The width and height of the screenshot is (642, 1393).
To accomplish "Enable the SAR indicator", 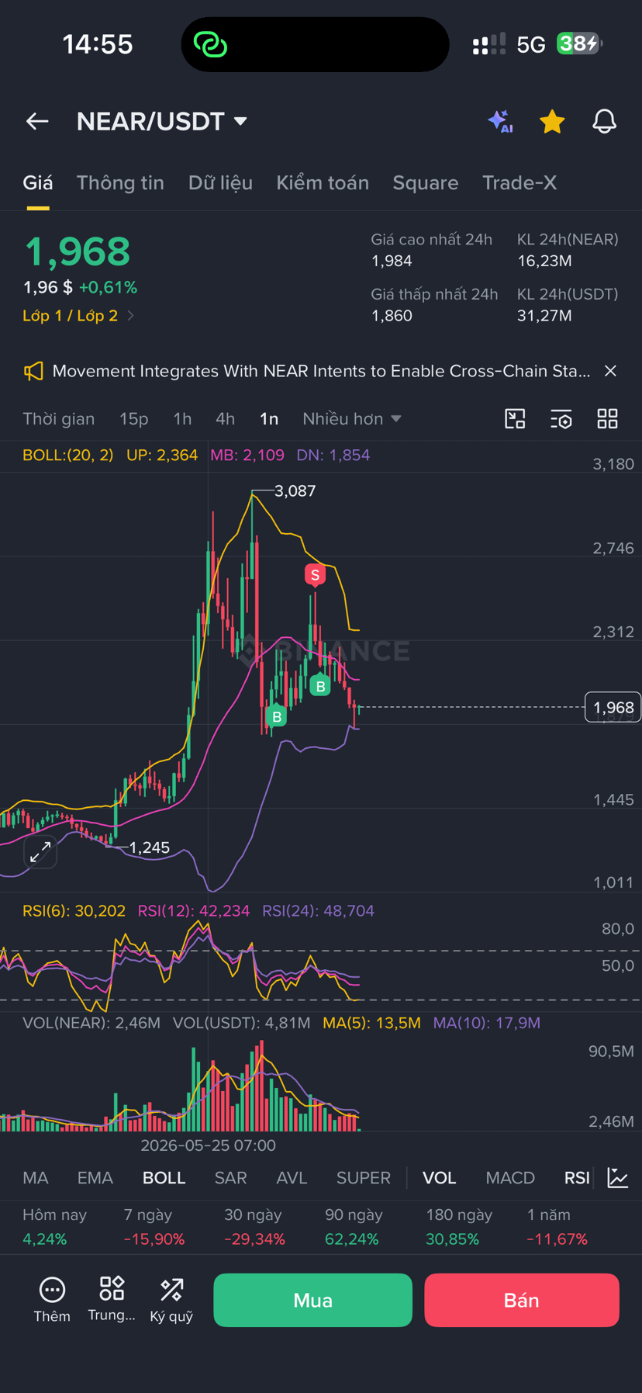I will [230, 1178].
